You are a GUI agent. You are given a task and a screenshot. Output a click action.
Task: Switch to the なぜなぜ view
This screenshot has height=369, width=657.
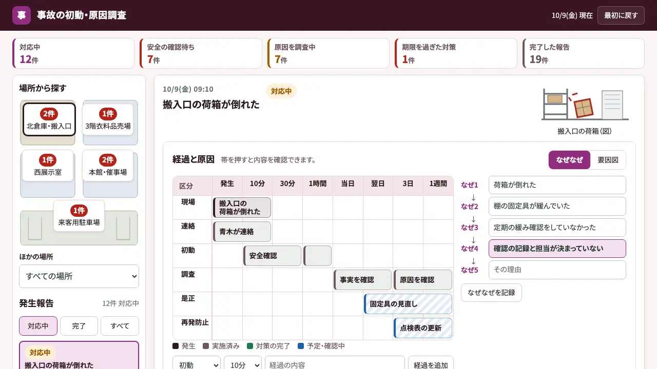(x=569, y=160)
